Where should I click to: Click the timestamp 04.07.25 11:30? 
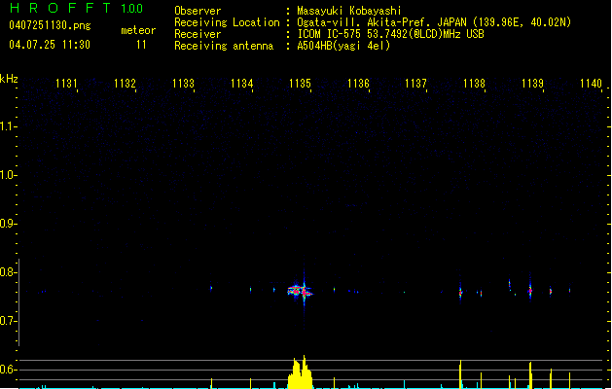click(50, 45)
